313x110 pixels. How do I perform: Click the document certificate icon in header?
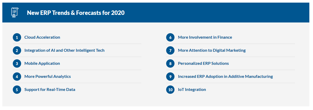[x=15, y=13]
